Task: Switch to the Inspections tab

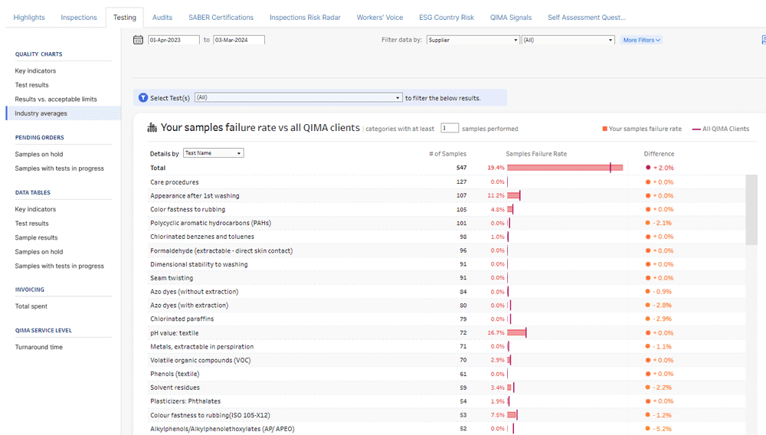Action: (x=79, y=18)
